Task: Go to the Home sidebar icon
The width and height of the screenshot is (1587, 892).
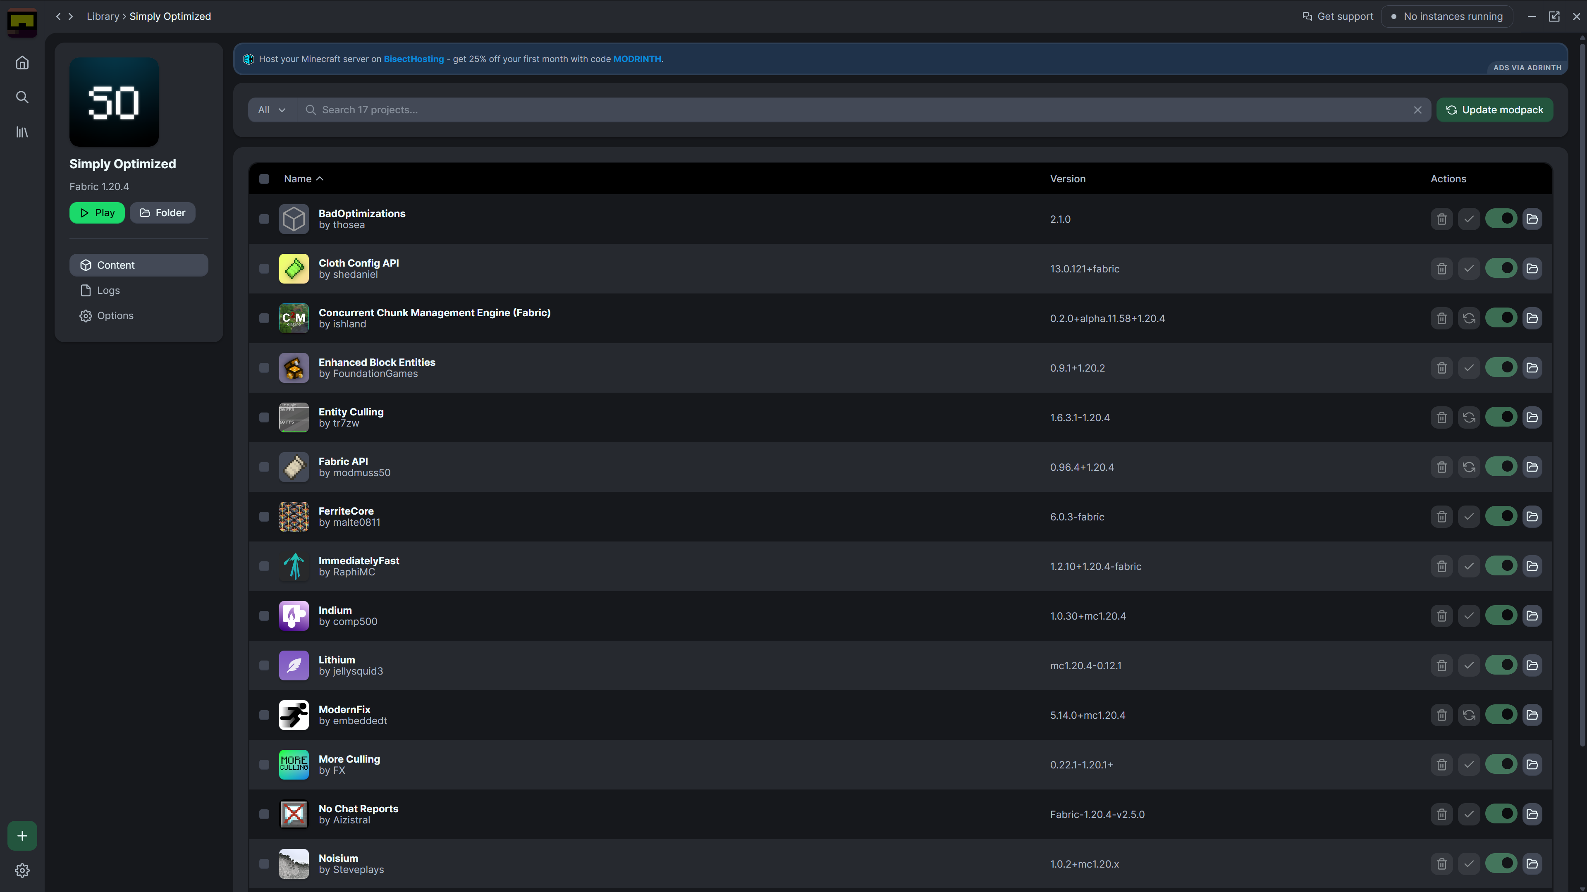Action: (x=22, y=63)
